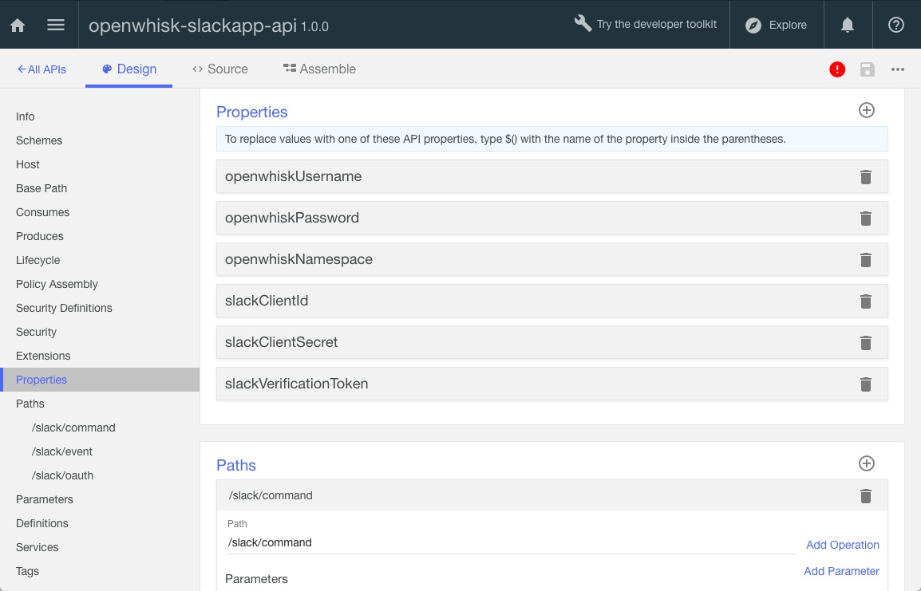Image resolution: width=921 pixels, height=591 pixels.
Task: Add a new path with plus icon
Action: [867, 463]
